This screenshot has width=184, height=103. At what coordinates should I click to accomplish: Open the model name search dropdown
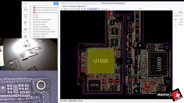pos(51,3)
